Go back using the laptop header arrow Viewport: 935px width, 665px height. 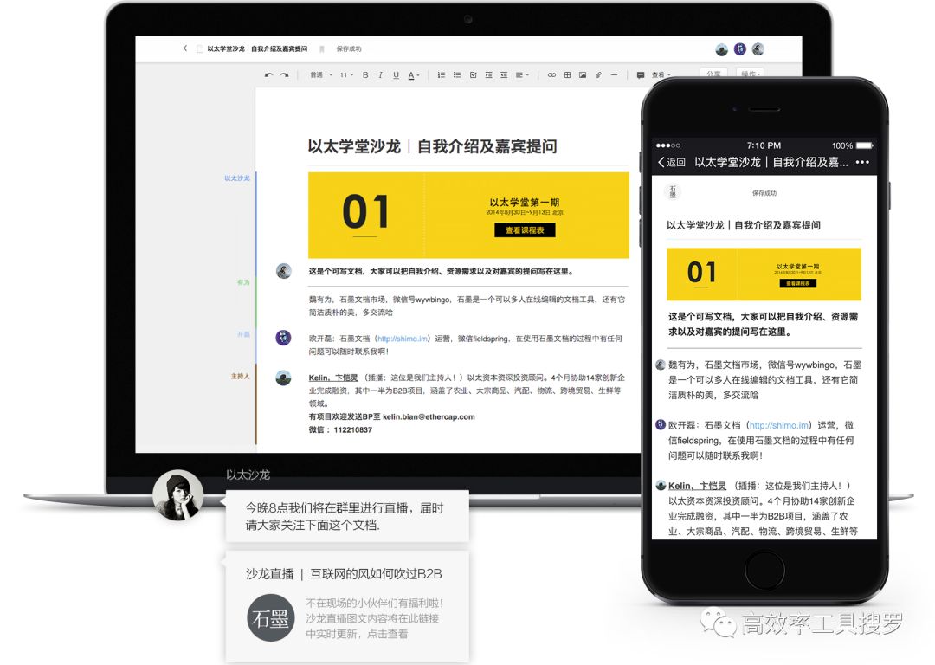185,48
